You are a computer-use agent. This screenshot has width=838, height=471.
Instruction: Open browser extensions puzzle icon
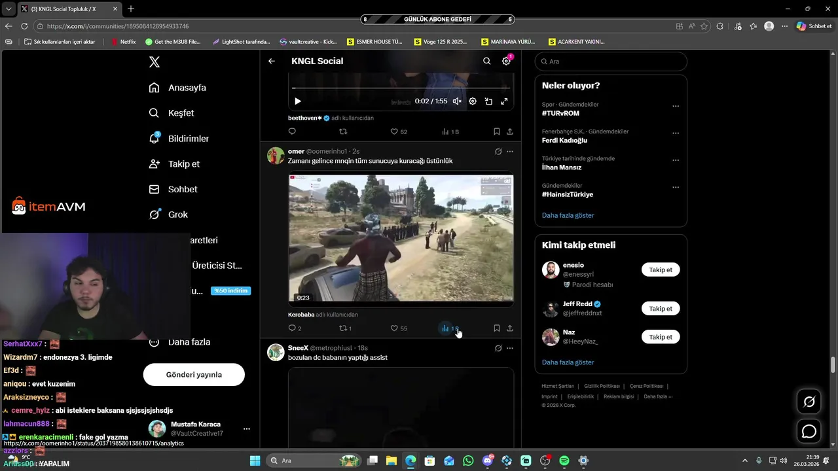tap(720, 26)
